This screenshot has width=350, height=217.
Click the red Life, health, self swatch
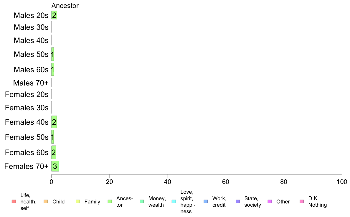click(x=14, y=201)
